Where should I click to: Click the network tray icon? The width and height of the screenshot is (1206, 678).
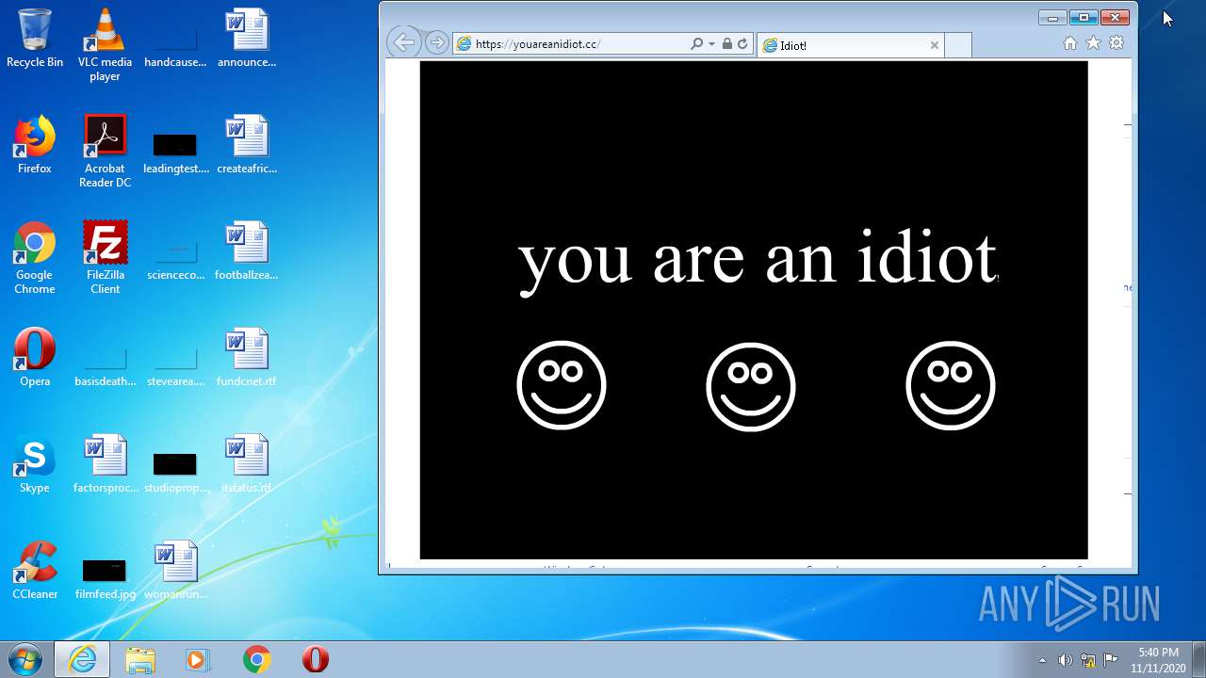tap(1088, 660)
